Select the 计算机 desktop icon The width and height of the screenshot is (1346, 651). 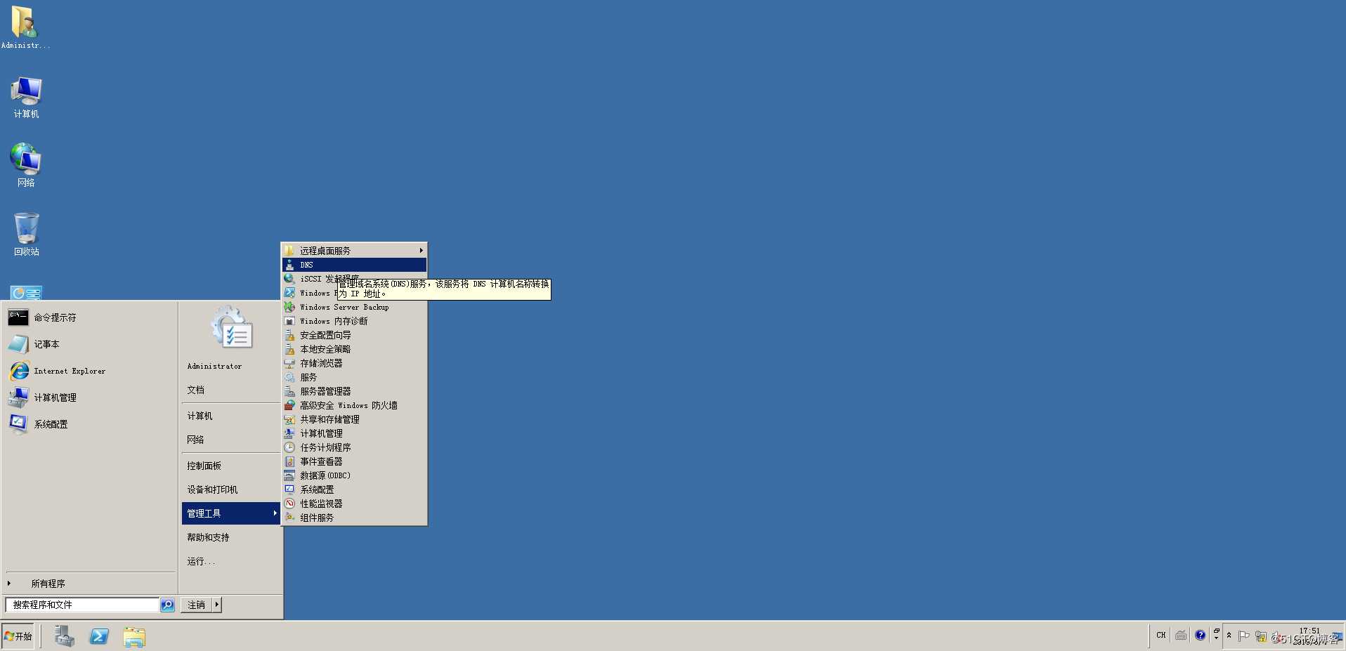point(26,97)
